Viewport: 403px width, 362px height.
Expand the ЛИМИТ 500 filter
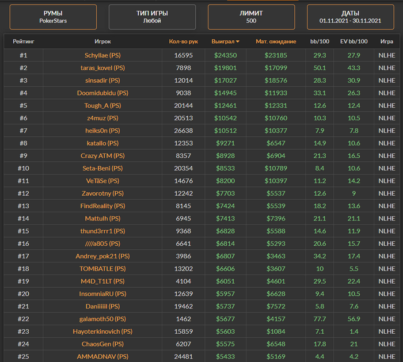click(x=251, y=17)
